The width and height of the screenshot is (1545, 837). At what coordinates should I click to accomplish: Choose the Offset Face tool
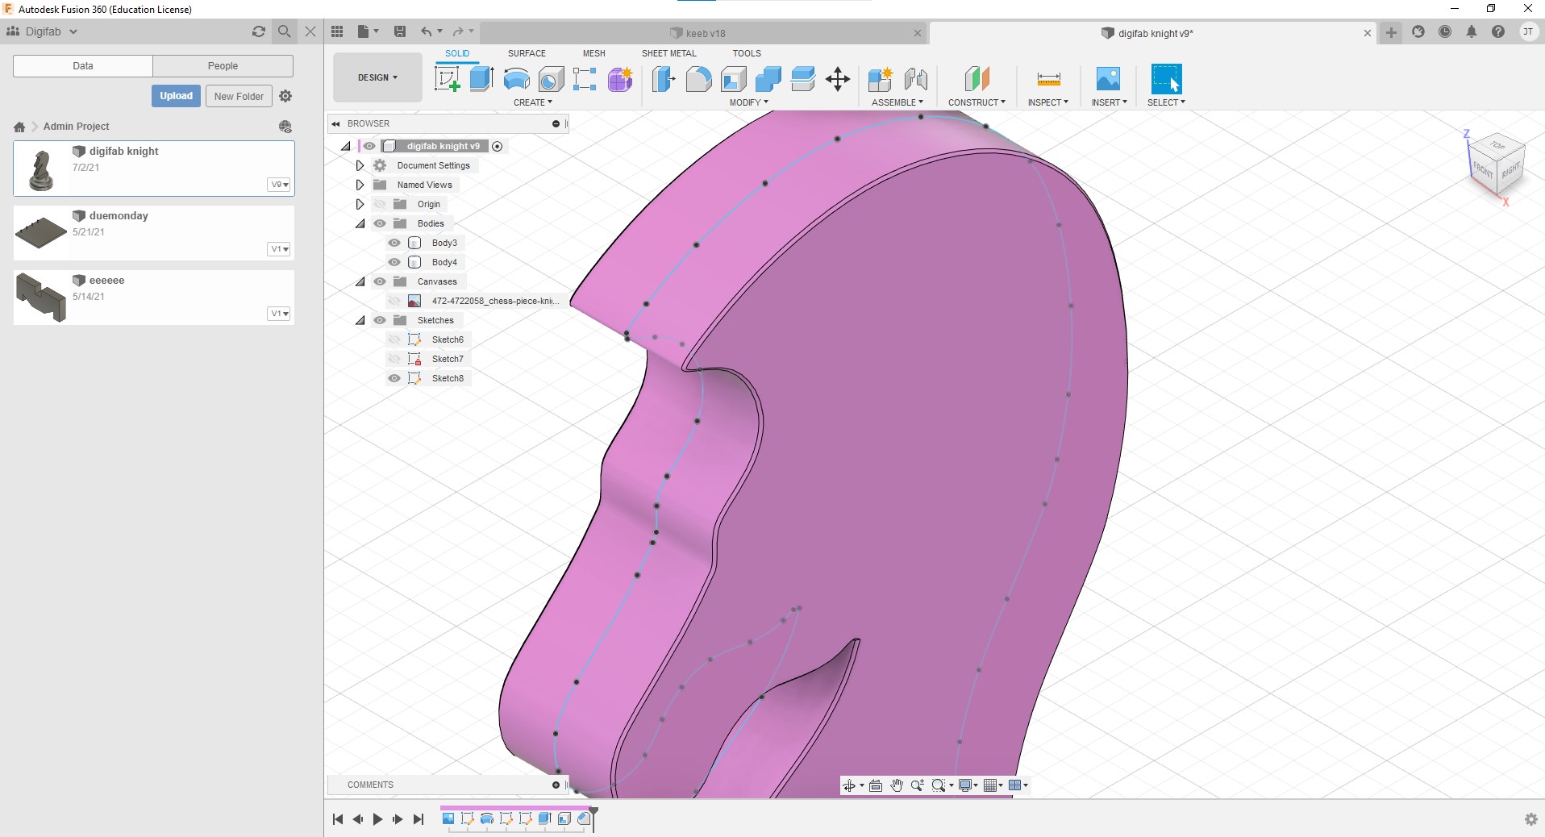point(803,79)
